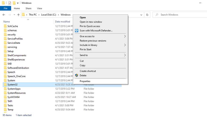Viewport: 207px width, 117px height.
Task: Select the ServiceProfiles folder icon
Action: [x=5, y=39]
